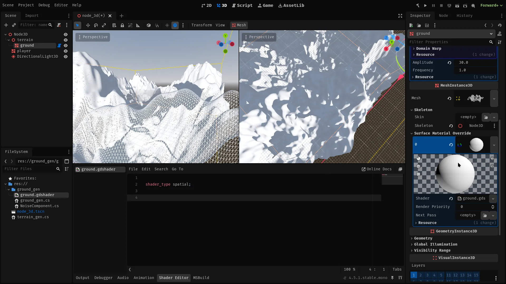506x284 pixels.
Task: Lock the selected node with lock icon
Action: [122, 25]
